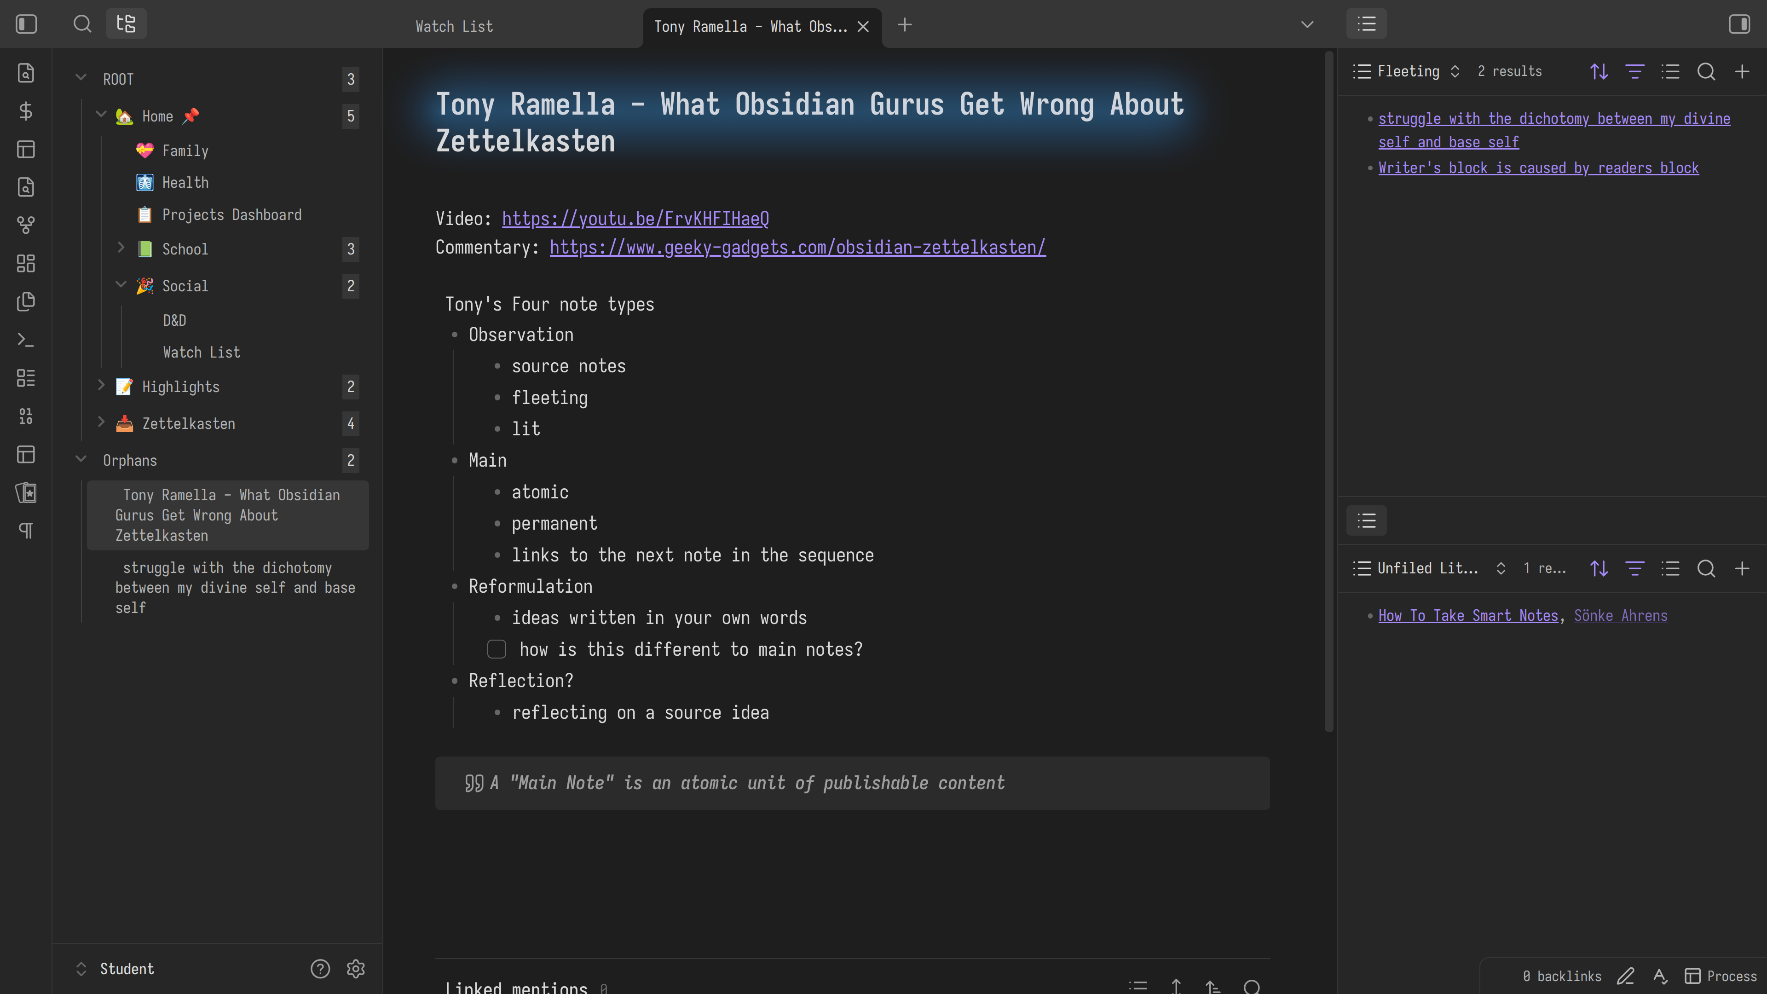The width and height of the screenshot is (1767, 994).
Task: Expand the Highlights folder chevron
Action: click(101, 385)
